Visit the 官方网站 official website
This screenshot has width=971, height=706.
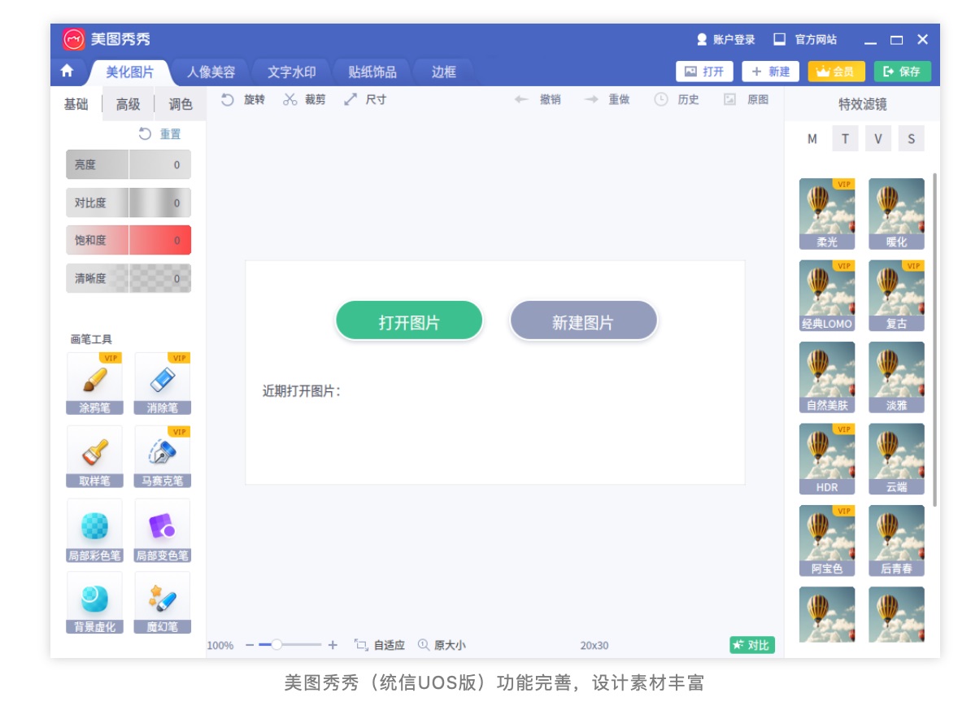click(805, 40)
